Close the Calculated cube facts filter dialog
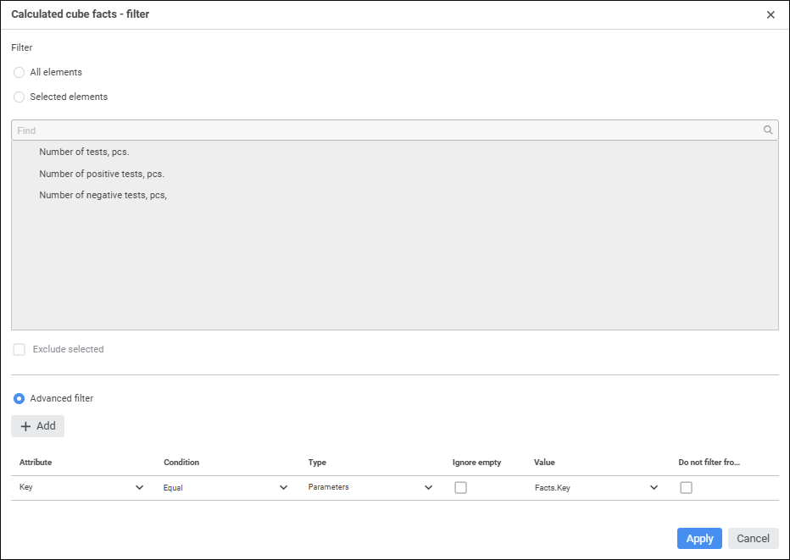This screenshot has width=790, height=560. click(x=771, y=15)
